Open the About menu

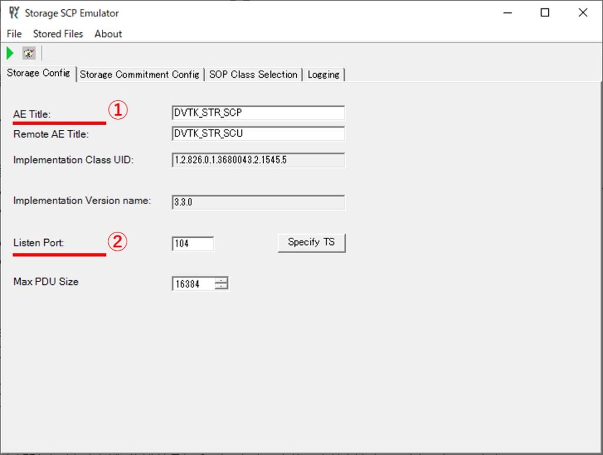[x=108, y=34]
